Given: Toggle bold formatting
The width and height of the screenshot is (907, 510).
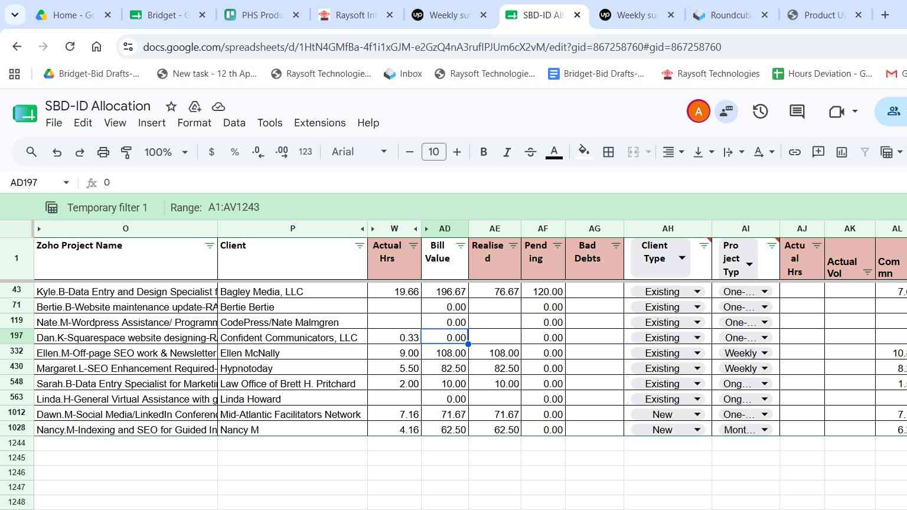Looking at the screenshot, I should [484, 152].
